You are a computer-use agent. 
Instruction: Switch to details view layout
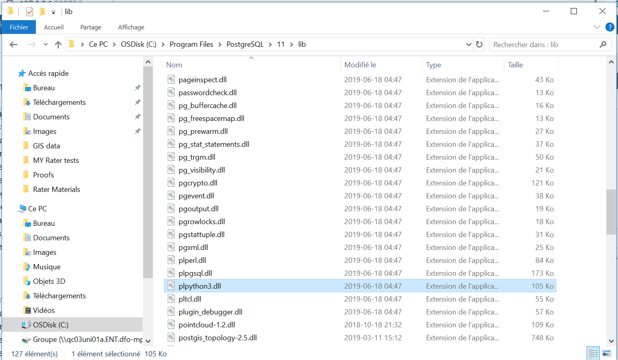point(593,354)
